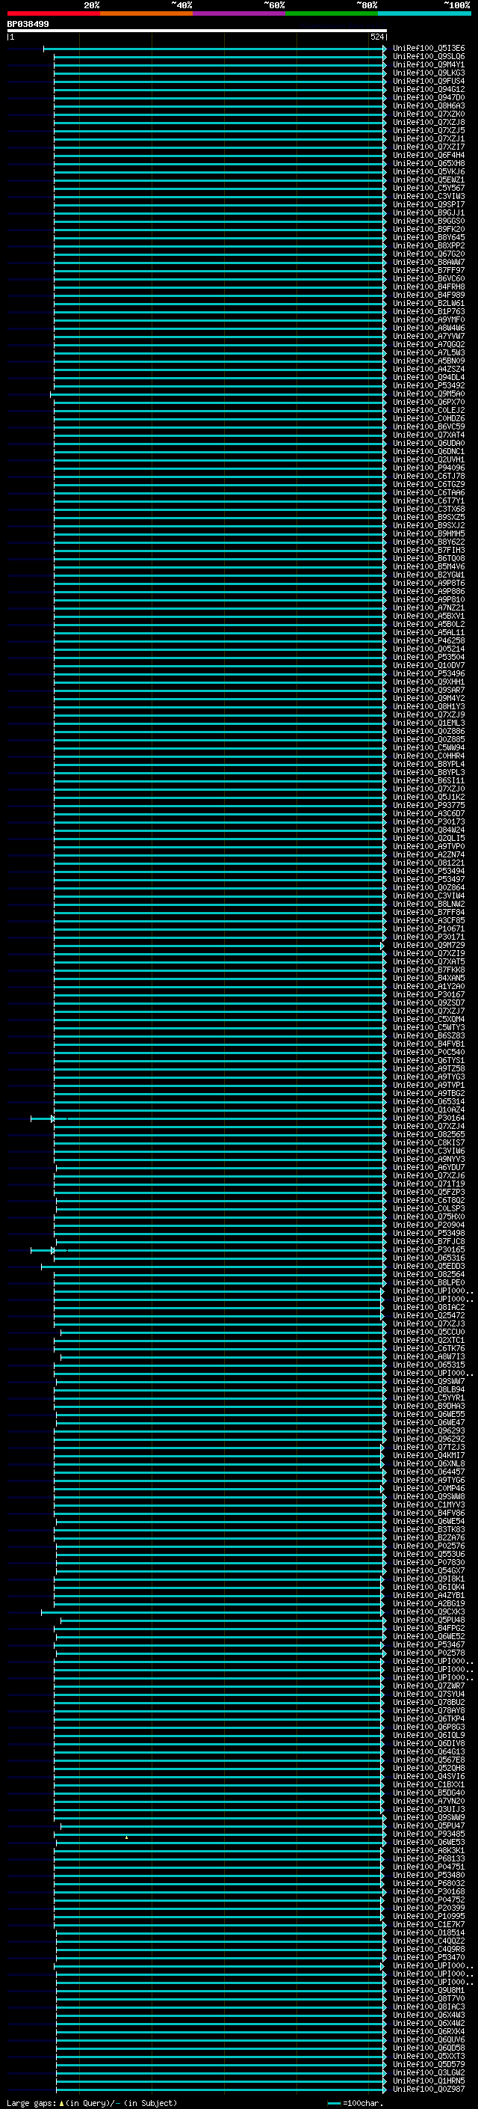Click the green ~80% identity legend bar
The image size is (478, 2109).
point(332,13)
